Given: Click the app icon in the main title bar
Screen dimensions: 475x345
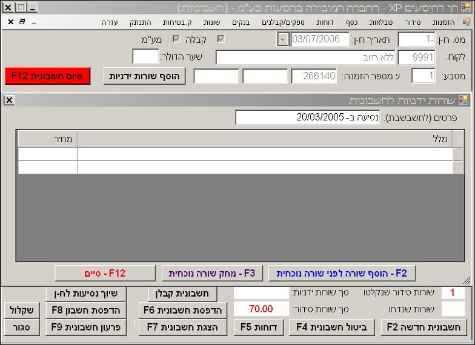Looking at the screenshot, I should pos(466,7).
